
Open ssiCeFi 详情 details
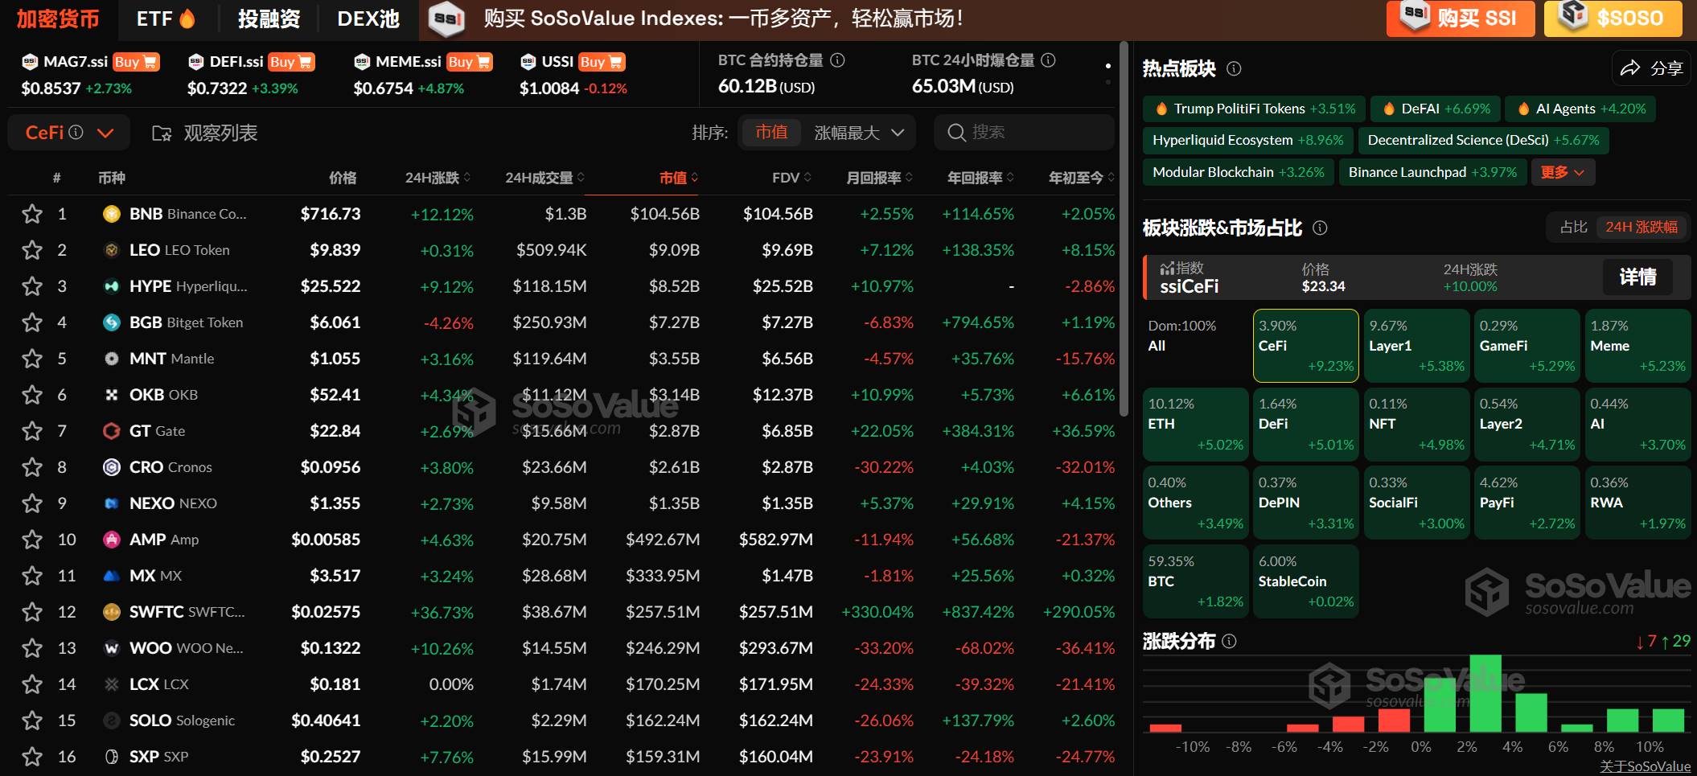[x=1637, y=277]
